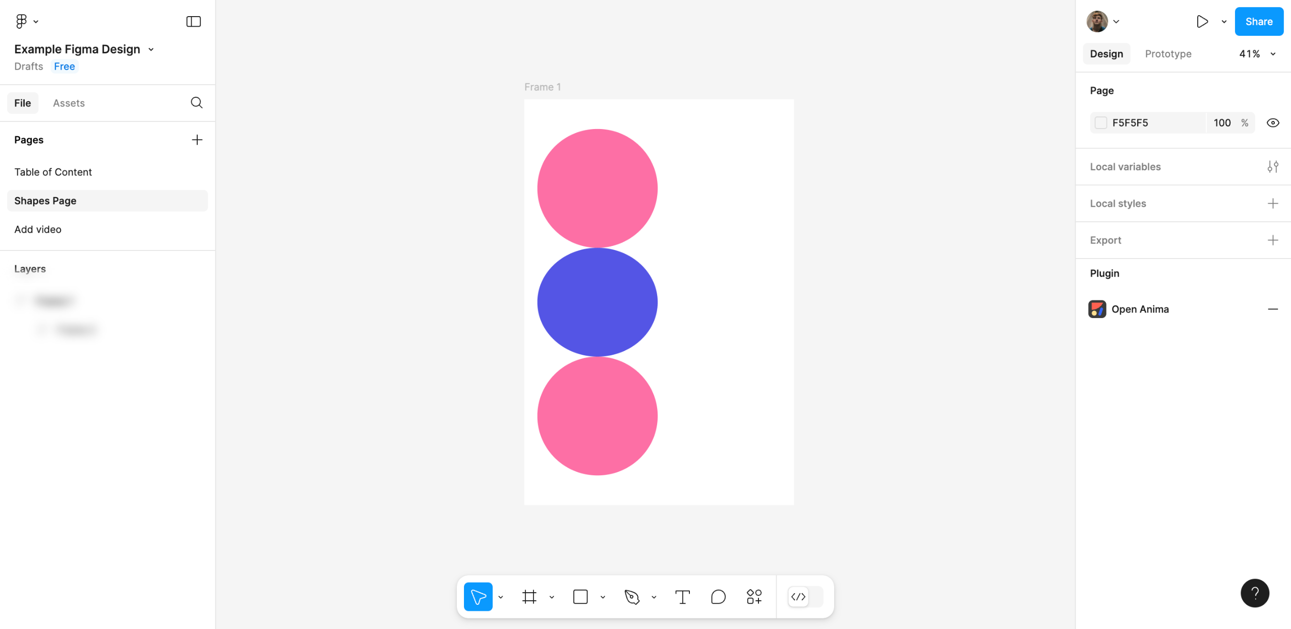Screen dimensions: 1291x629
Task: Remove the Open Anima plugin with the minus
Action: click(x=1273, y=309)
